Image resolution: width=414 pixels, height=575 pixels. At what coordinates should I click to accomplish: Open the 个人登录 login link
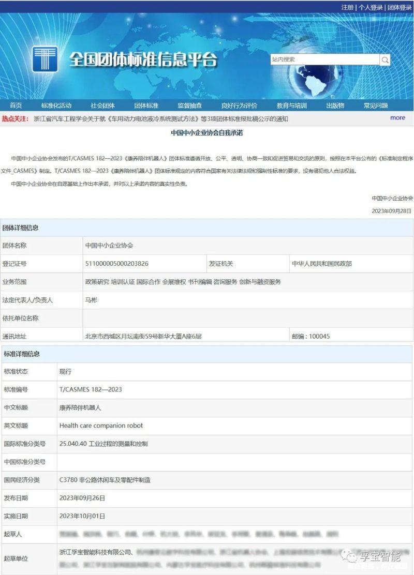371,7
